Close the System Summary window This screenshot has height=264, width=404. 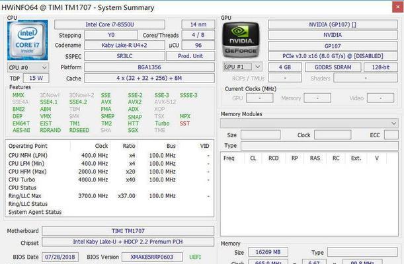point(398,7)
